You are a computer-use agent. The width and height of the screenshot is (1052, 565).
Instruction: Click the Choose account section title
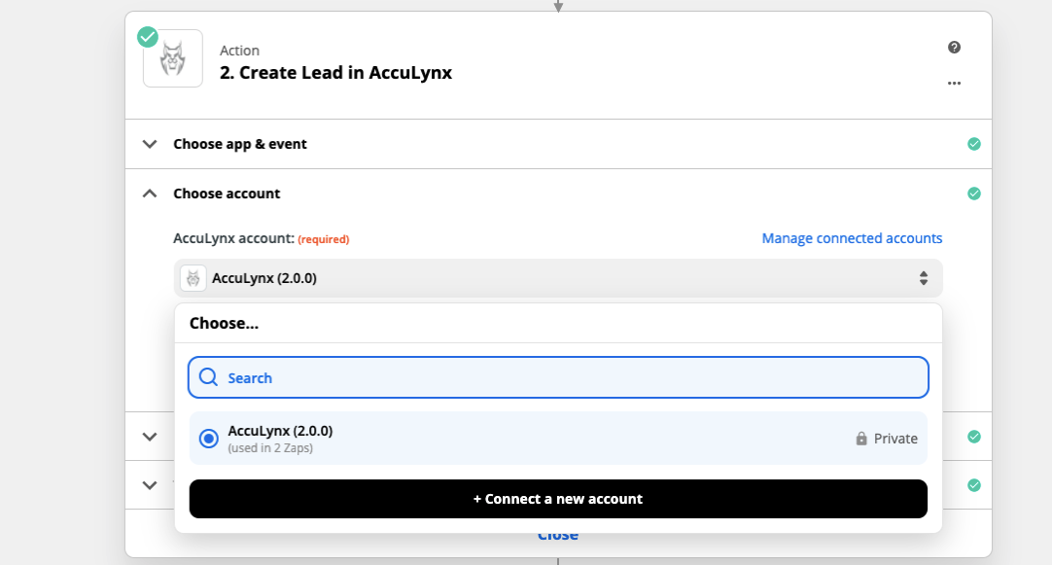(227, 194)
